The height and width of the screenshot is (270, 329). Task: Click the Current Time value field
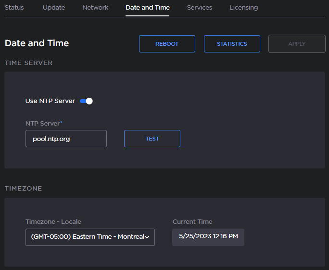point(208,237)
